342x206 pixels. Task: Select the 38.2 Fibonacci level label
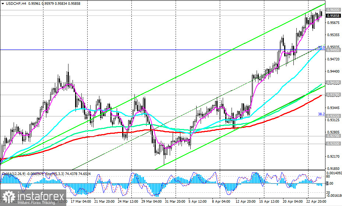(321, 114)
